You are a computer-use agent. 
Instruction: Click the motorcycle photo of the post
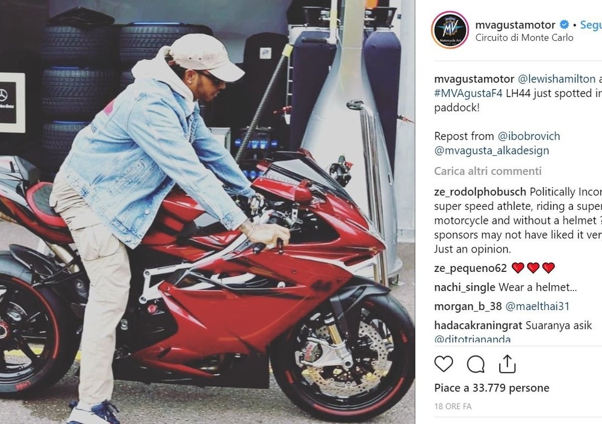pos(207,212)
